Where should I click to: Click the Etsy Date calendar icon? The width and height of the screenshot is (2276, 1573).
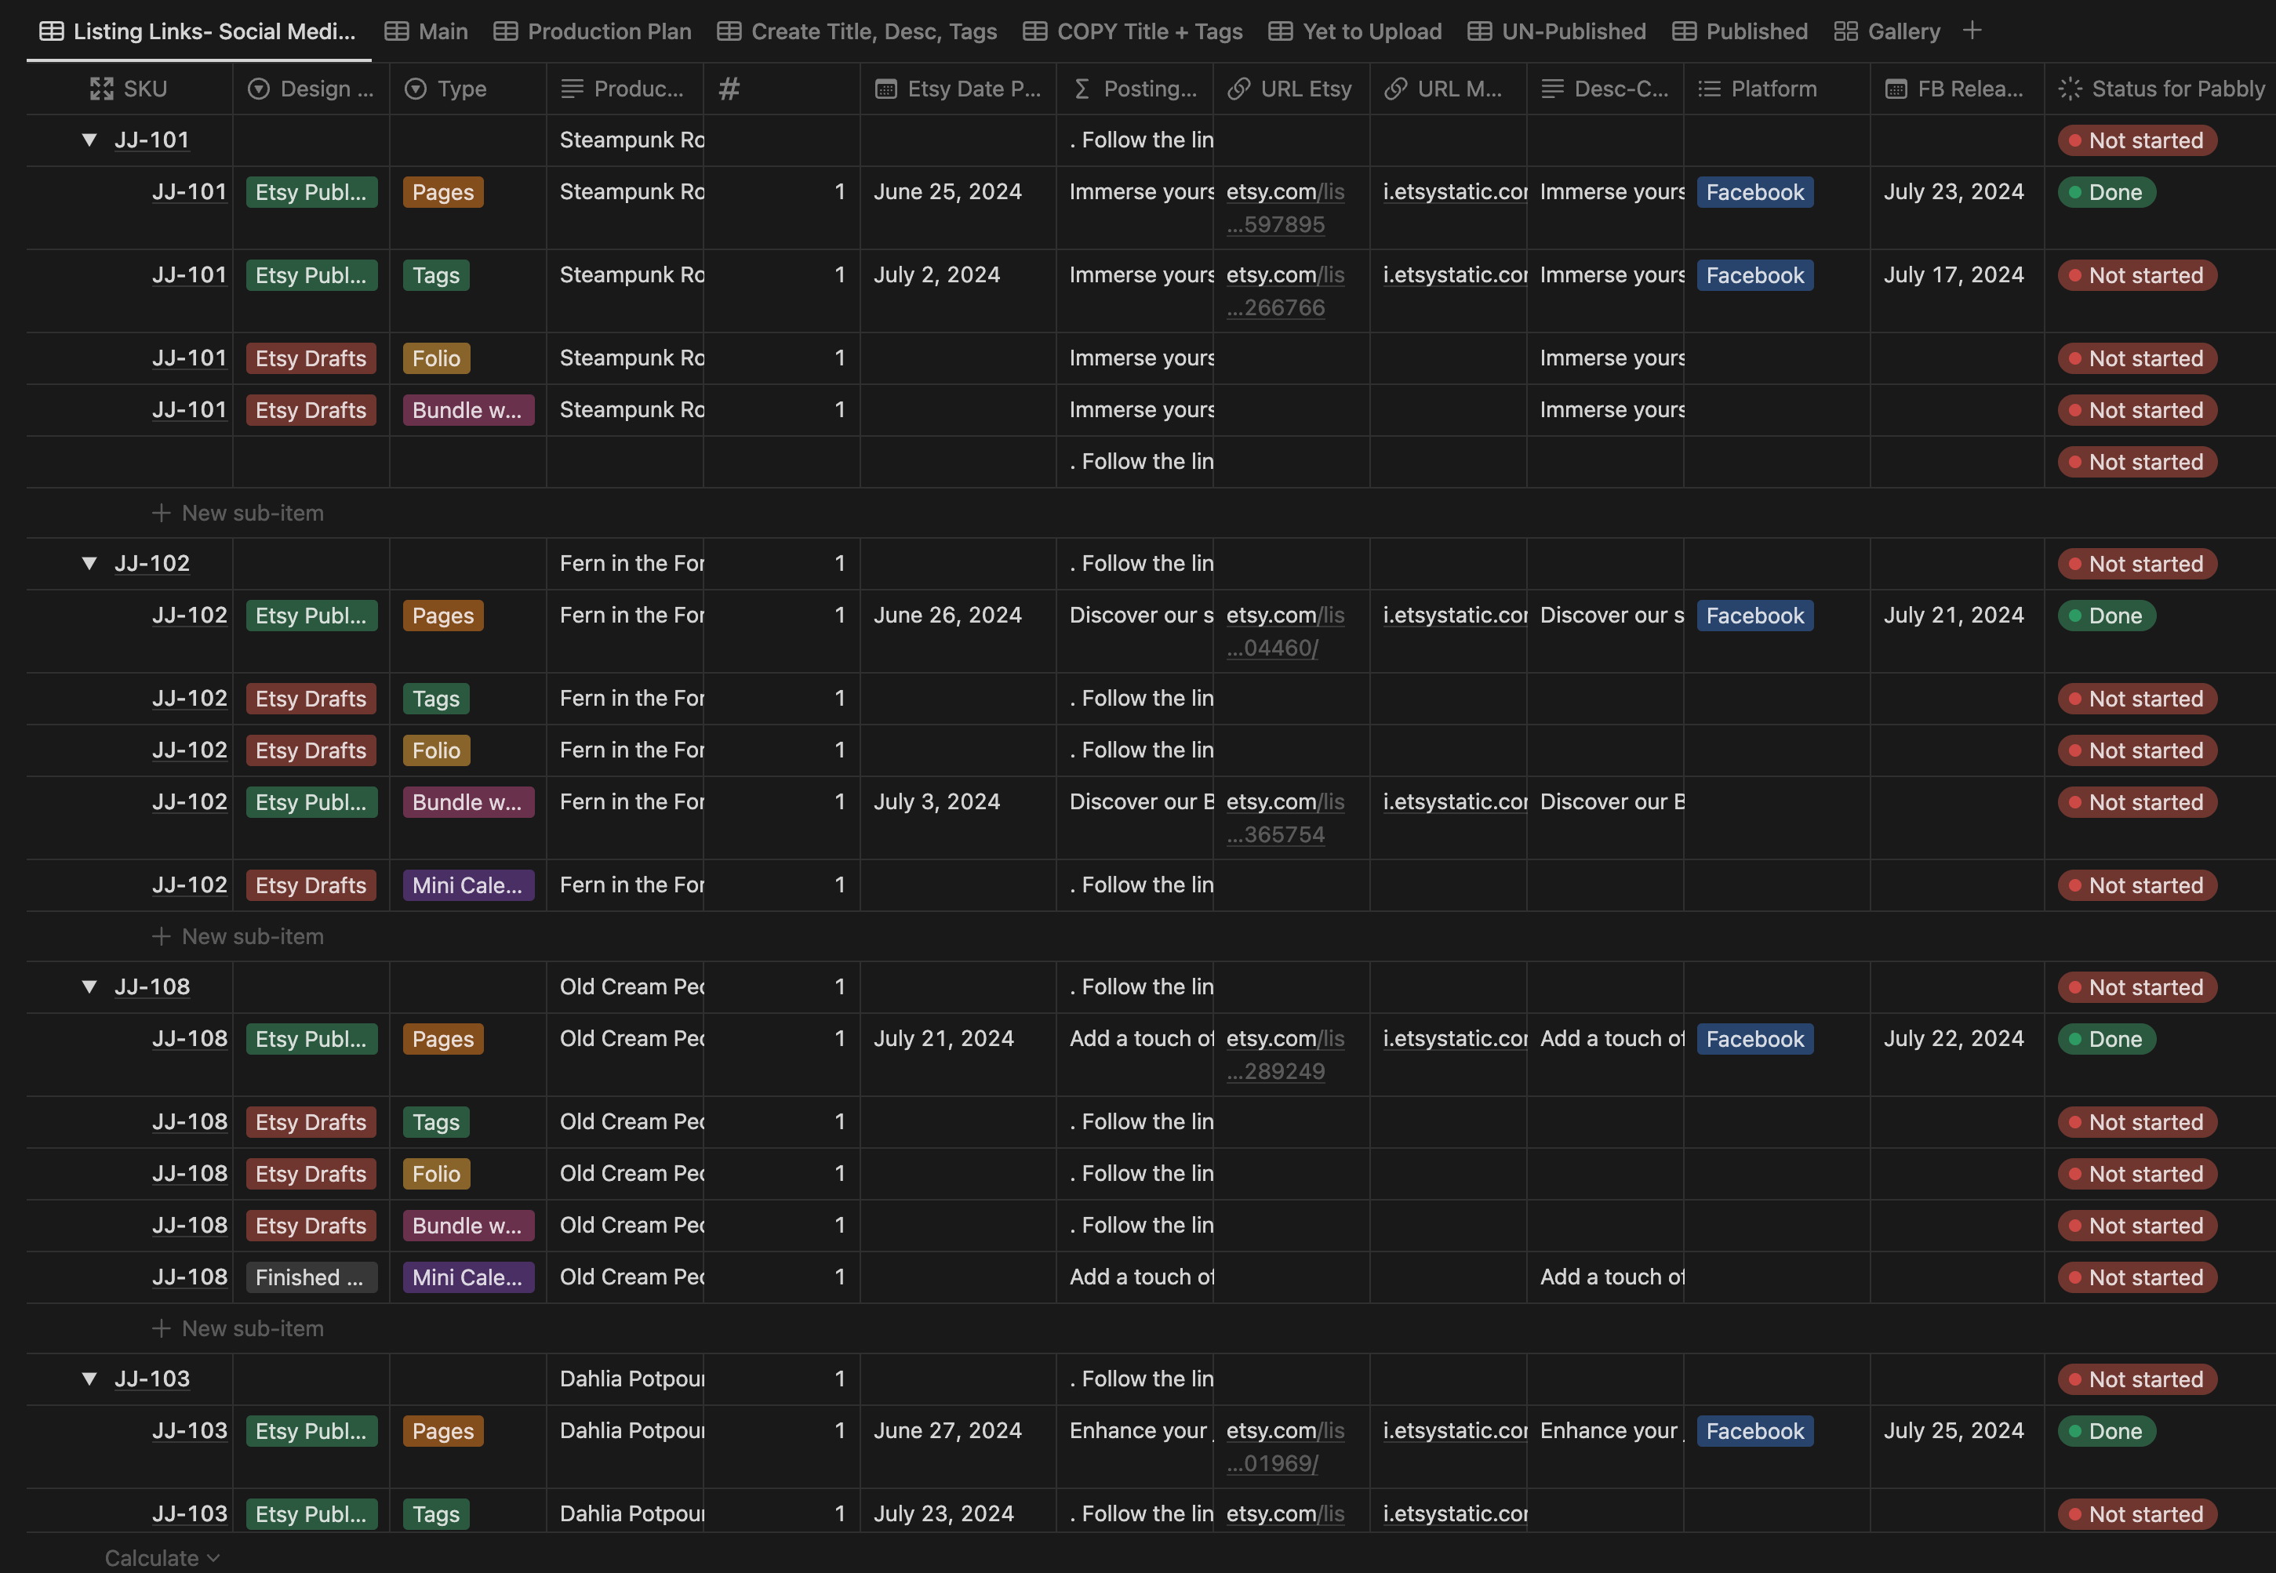(885, 89)
